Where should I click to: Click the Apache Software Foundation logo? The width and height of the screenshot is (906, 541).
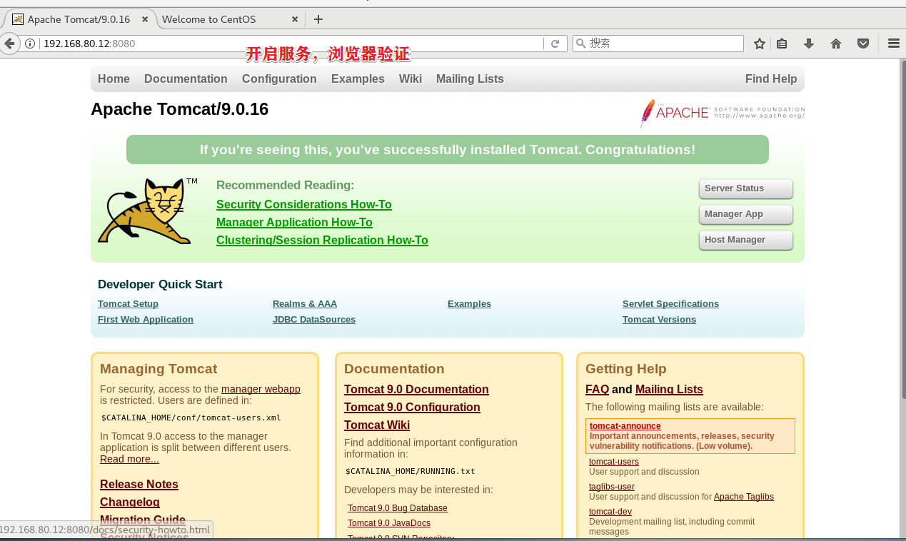(x=722, y=112)
